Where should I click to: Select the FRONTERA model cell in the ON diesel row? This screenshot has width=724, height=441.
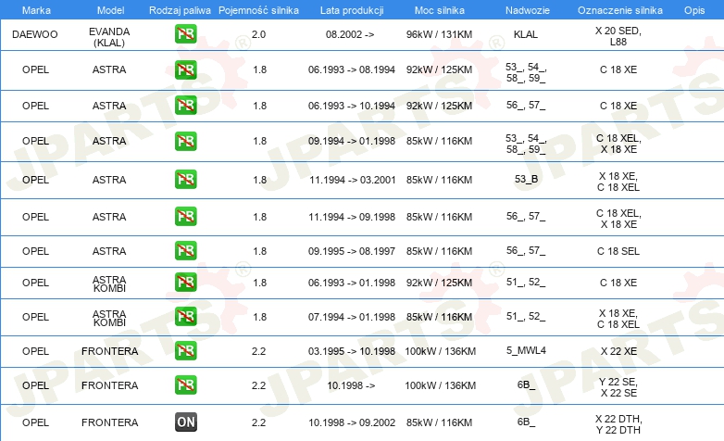(109, 422)
